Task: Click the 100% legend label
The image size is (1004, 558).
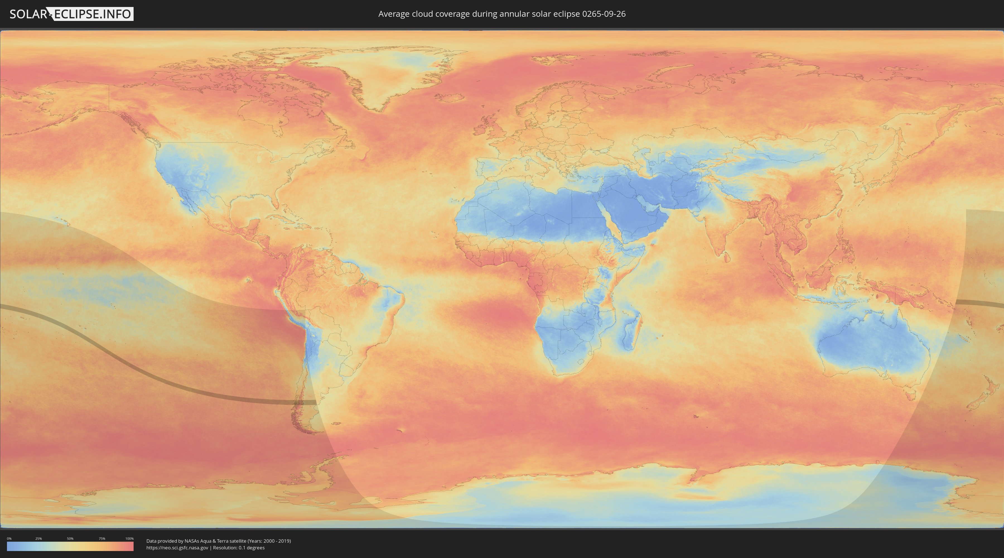Action: click(x=129, y=538)
